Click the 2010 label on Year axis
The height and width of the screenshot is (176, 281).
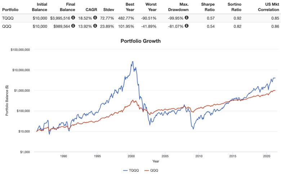pyautogui.click(x=199, y=156)
